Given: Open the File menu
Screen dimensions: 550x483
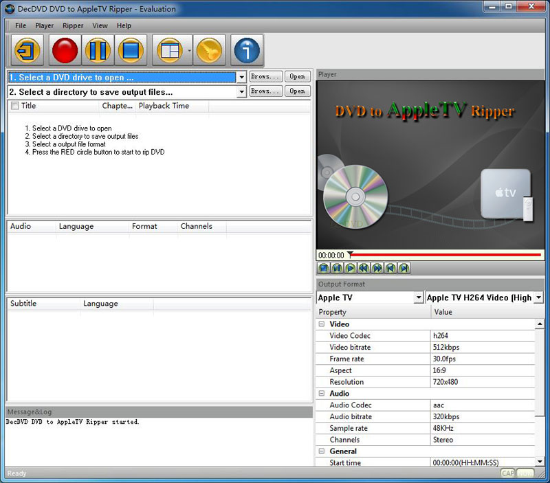Looking at the screenshot, I should pyautogui.click(x=21, y=25).
